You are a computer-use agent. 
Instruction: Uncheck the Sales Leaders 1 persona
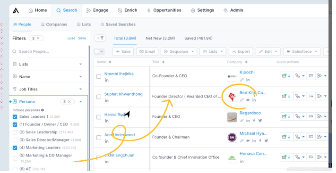pos(15,117)
